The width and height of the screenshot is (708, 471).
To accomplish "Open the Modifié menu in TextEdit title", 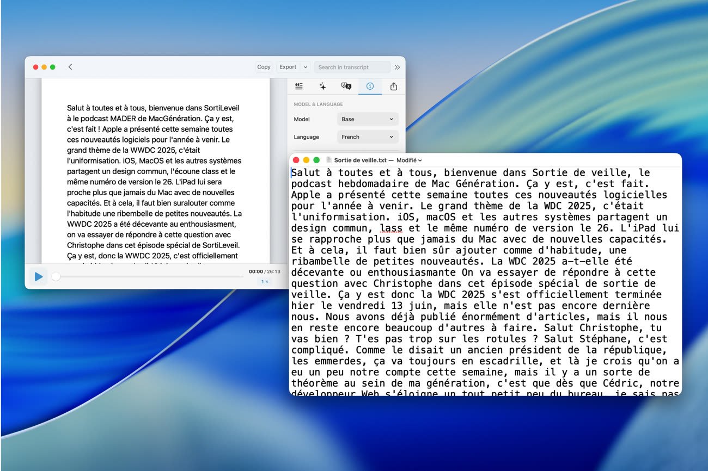I will coord(409,160).
